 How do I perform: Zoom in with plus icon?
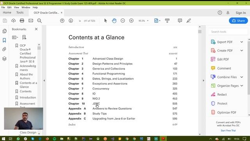pyautogui.click(x=131, y=21)
